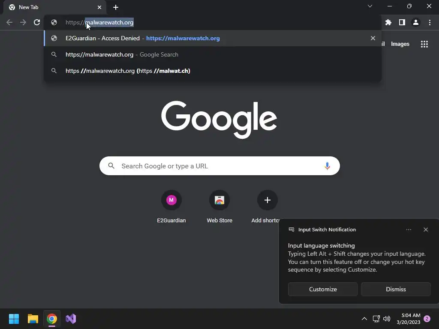Viewport: 439px width, 329px height.
Task: Click the address bar containing malwarewatch.org
Action: click(x=213, y=22)
